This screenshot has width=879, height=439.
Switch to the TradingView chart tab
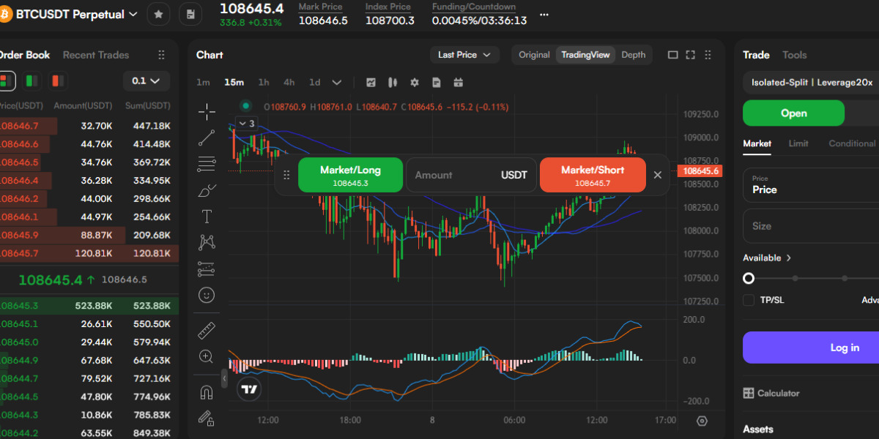(x=585, y=54)
